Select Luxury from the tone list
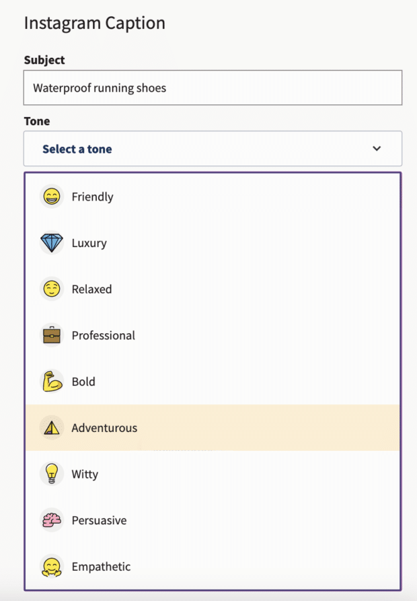Viewport: 417px width, 601px height. click(89, 243)
